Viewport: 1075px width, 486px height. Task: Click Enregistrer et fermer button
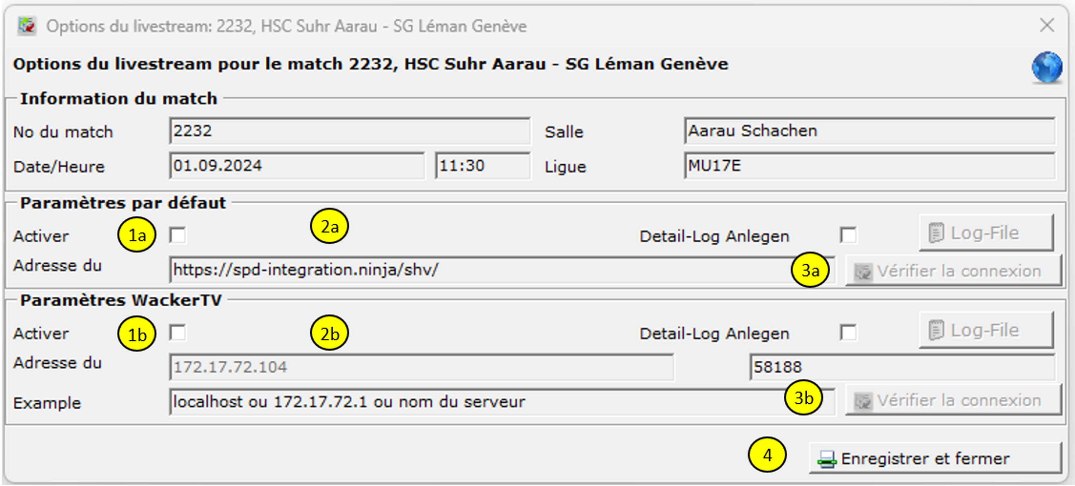coord(935,458)
